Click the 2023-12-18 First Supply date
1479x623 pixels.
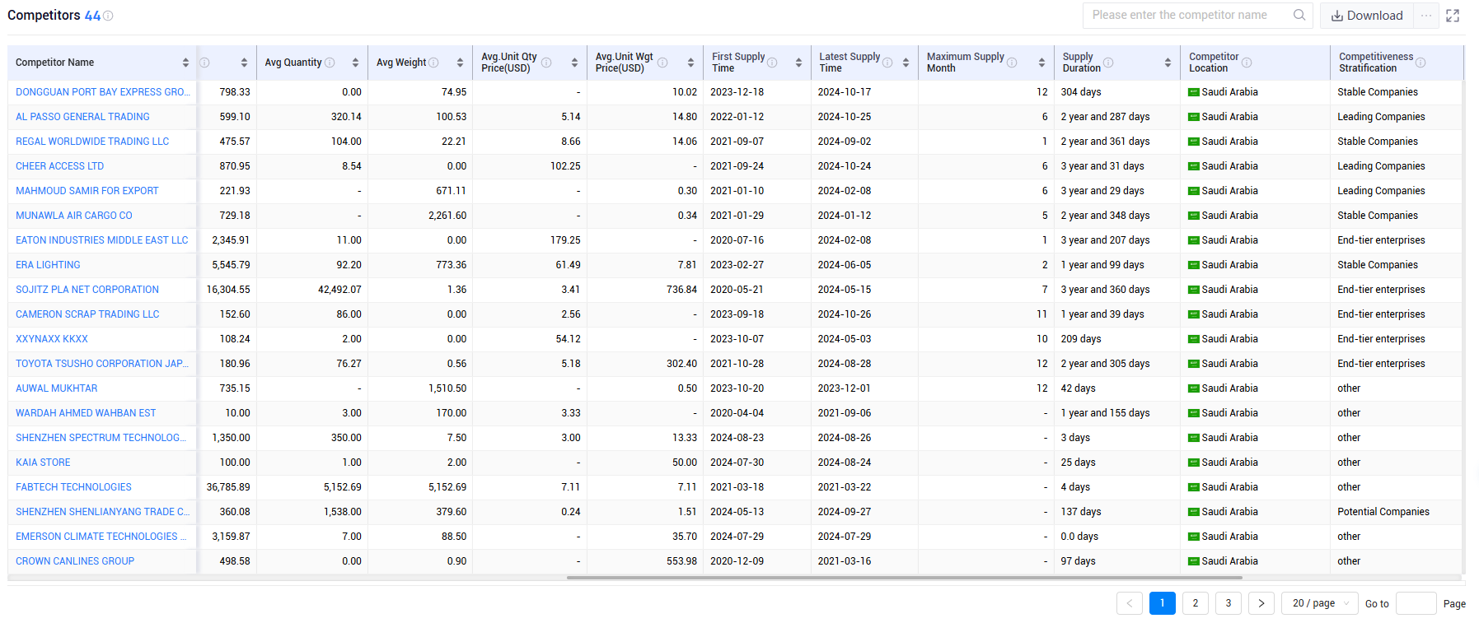(737, 92)
